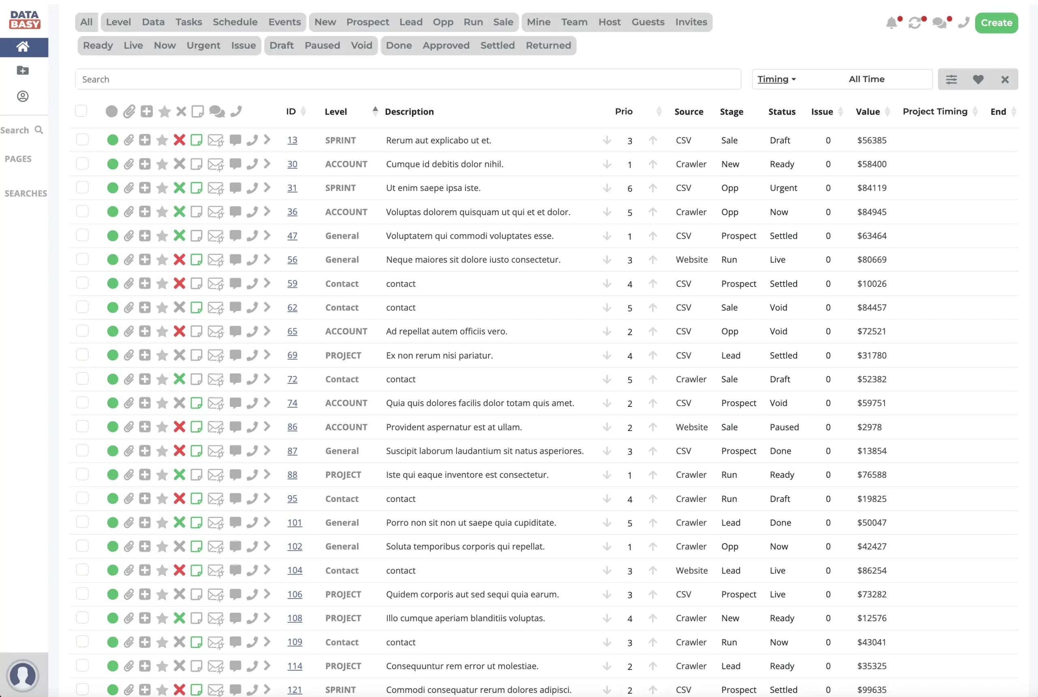Check the checkbox for row 47
The image size is (1038, 697).
pyautogui.click(x=82, y=235)
